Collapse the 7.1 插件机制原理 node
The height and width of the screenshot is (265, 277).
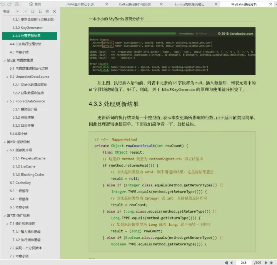7,224
